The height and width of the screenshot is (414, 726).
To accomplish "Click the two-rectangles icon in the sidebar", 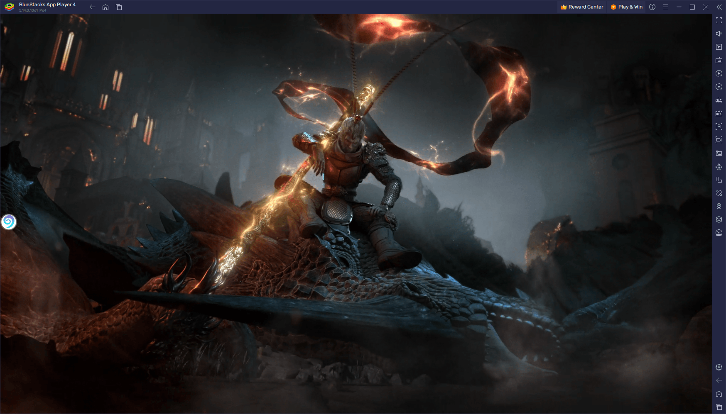I will point(719,180).
